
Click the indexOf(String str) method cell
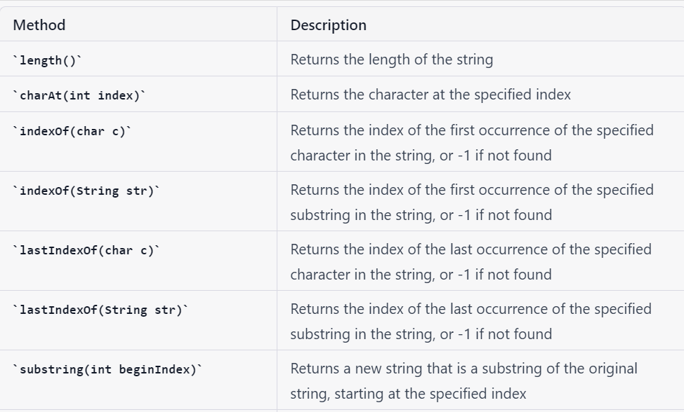tap(138, 201)
